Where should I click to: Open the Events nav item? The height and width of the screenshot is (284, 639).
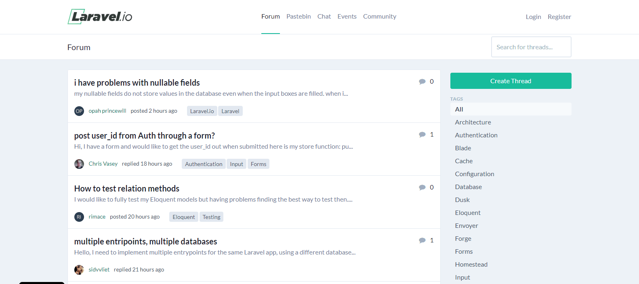[x=347, y=17]
